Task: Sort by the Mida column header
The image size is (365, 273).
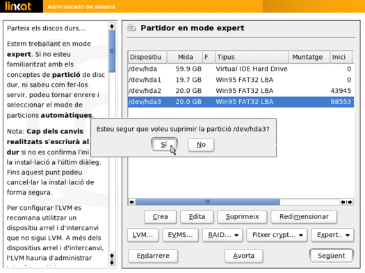Action: 185,57
